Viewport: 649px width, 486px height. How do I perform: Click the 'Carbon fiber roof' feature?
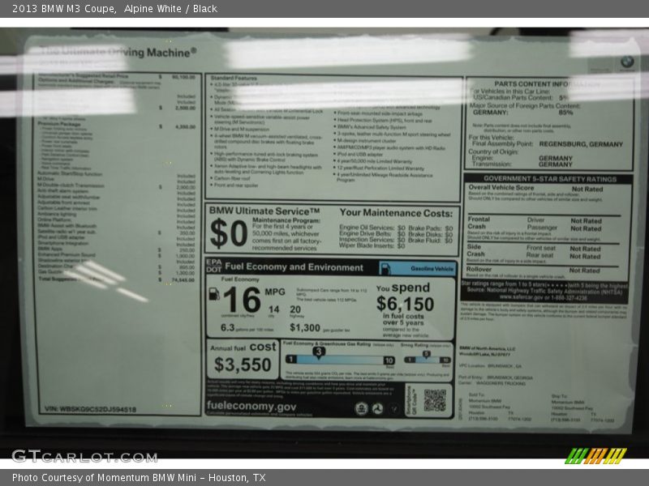(232, 178)
